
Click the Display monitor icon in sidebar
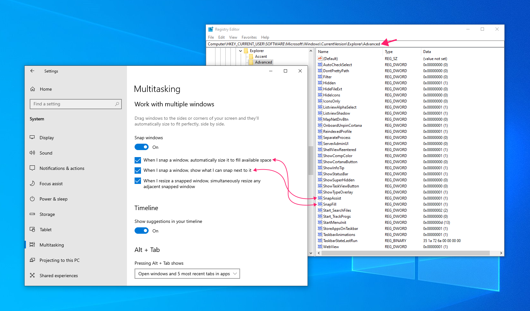coord(32,137)
